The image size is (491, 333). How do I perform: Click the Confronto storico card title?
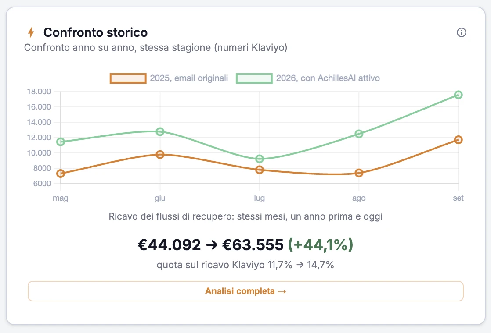coord(95,32)
